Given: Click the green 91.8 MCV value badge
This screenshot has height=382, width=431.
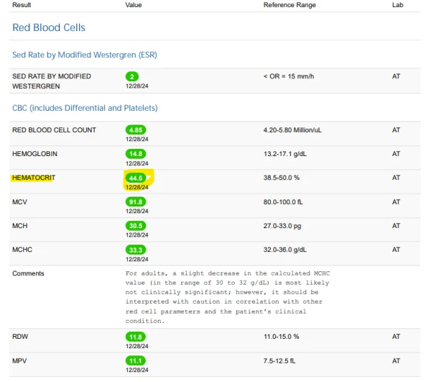Looking at the screenshot, I should click(135, 202).
